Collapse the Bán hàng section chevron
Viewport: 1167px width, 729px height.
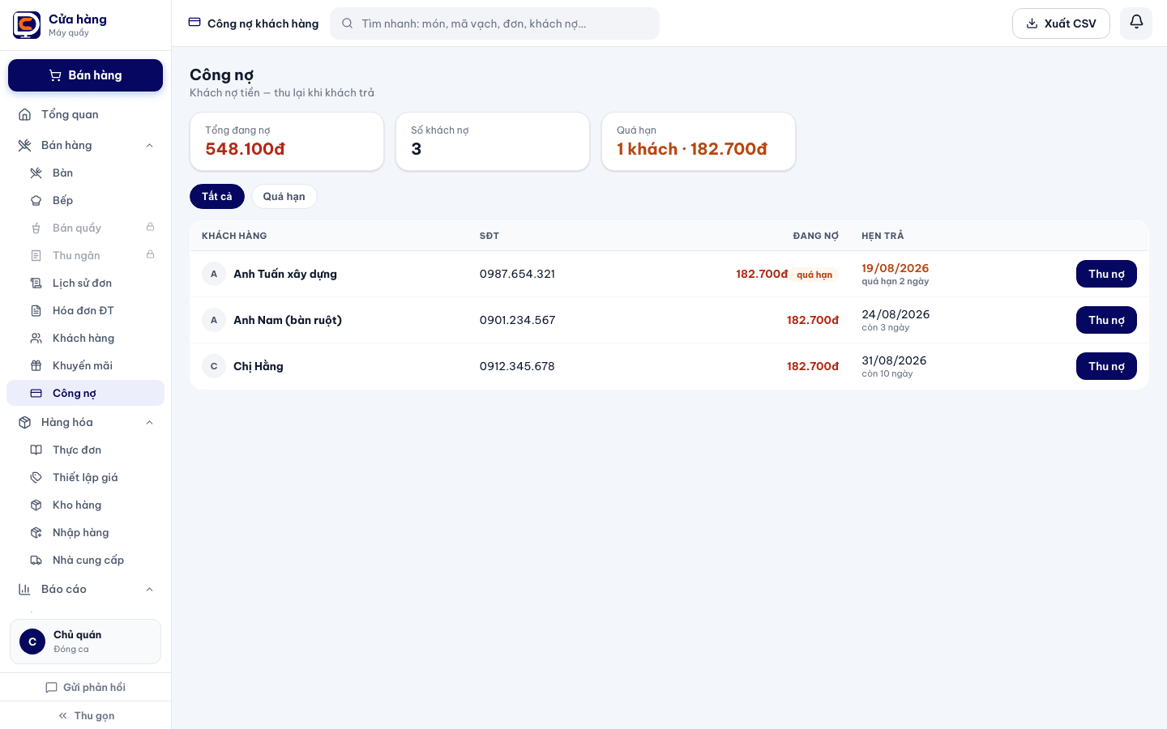tap(149, 145)
